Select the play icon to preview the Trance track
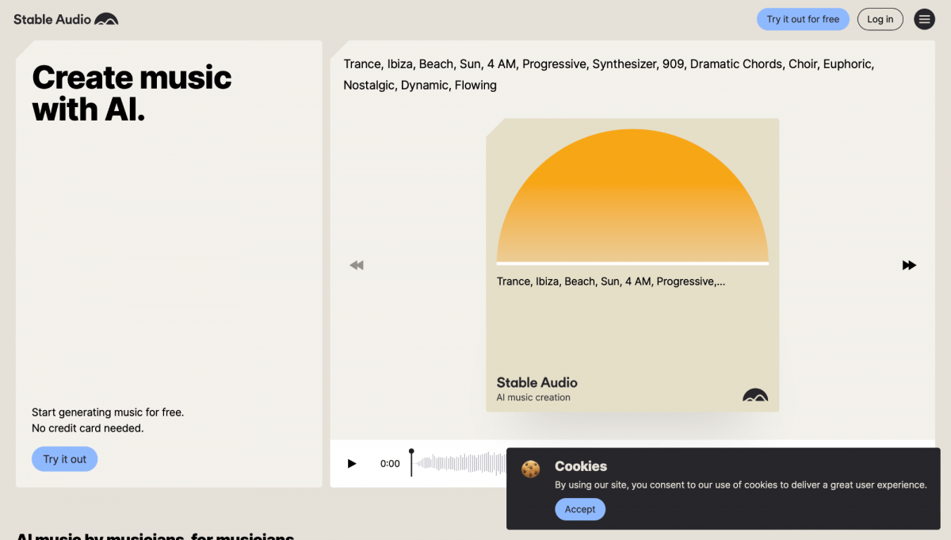This screenshot has height=540, width=951. click(x=351, y=463)
